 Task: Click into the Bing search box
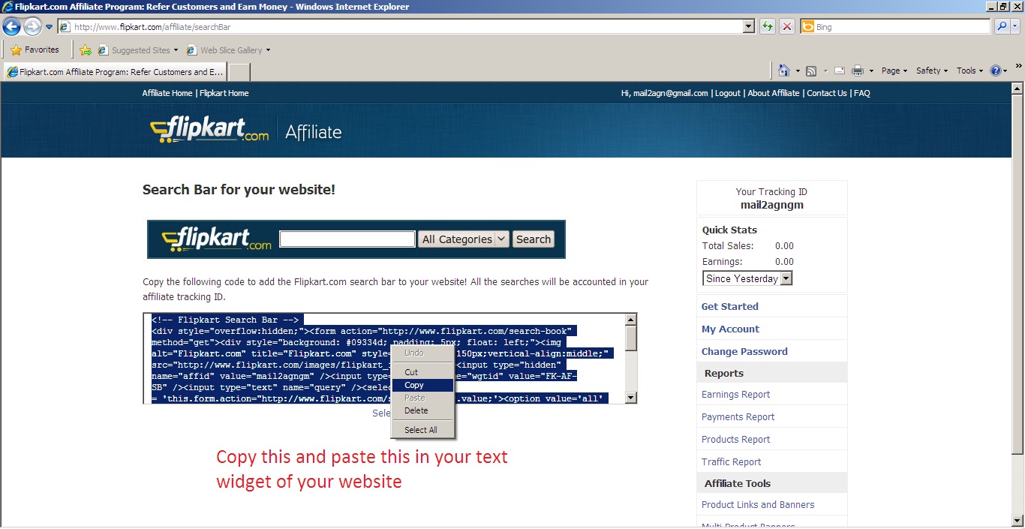[895, 27]
